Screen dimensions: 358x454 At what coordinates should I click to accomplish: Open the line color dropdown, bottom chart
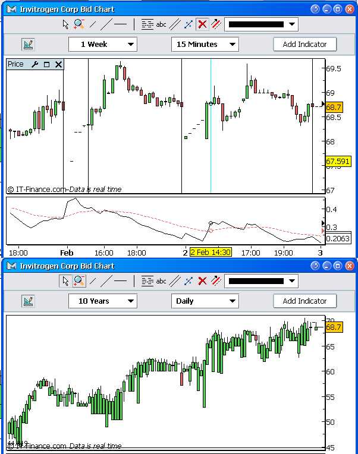tap(262, 281)
